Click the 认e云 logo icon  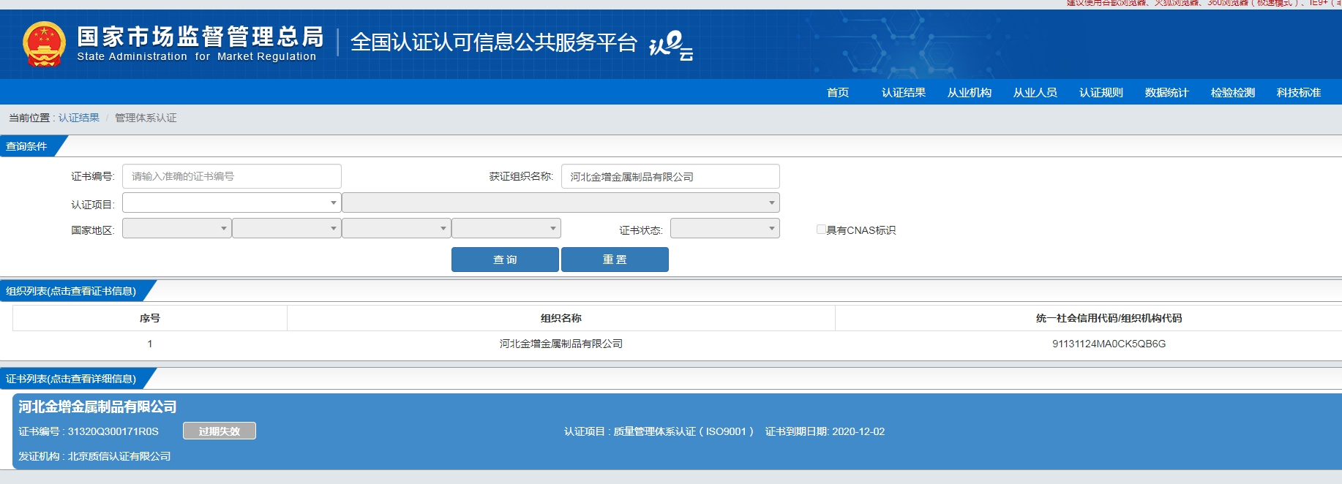pyautogui.click(x=671, y=45)
